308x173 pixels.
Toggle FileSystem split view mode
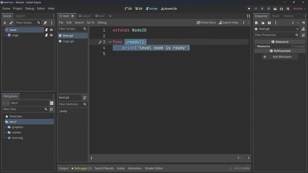(x=51, y=103)
